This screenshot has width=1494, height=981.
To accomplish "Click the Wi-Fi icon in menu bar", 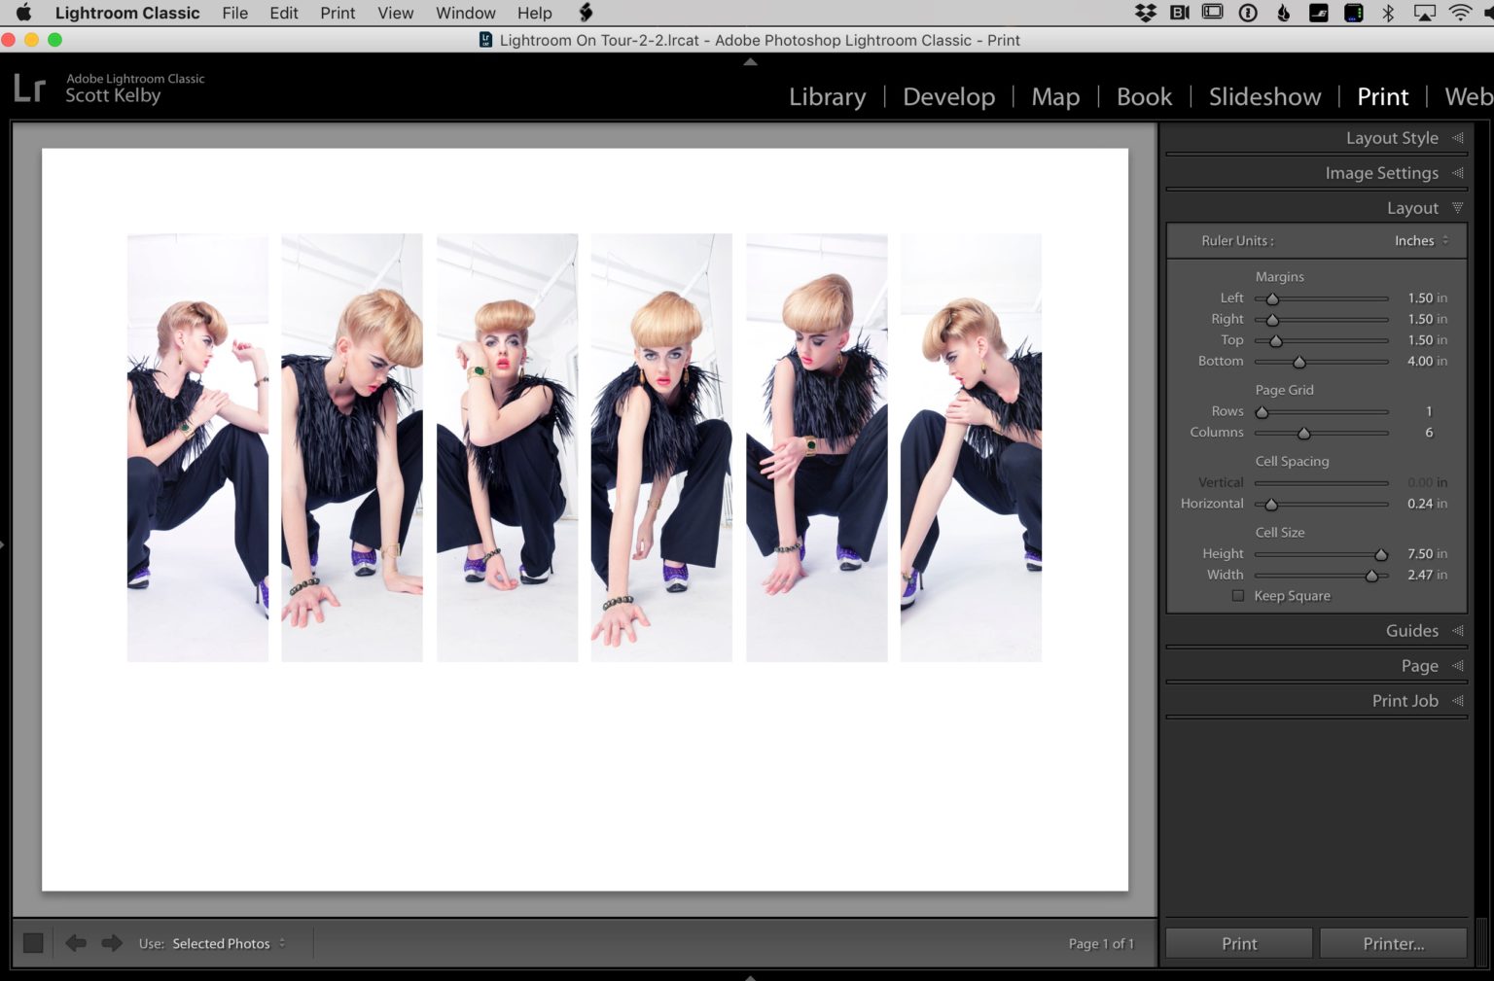I will (x=1459, y=13).
